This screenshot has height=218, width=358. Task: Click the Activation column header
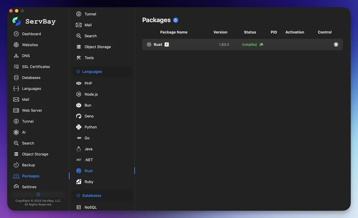pyautogui.click(x=295, y=32)
